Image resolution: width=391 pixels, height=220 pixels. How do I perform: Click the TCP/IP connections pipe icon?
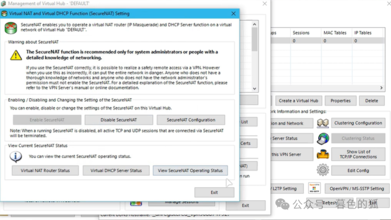323,154
